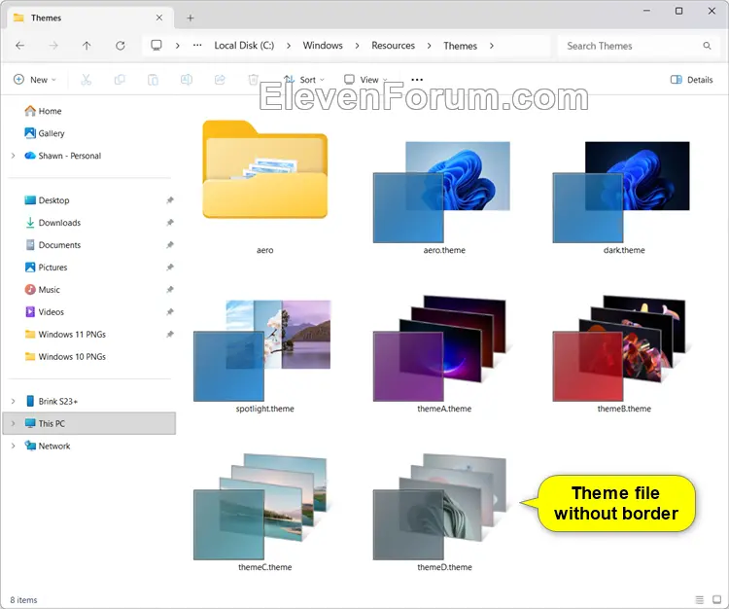This screenshot has width=729, height=609.
Task: Unpin Videos using its pin icon
Action: pyautogui.click(x=170, y=311)
